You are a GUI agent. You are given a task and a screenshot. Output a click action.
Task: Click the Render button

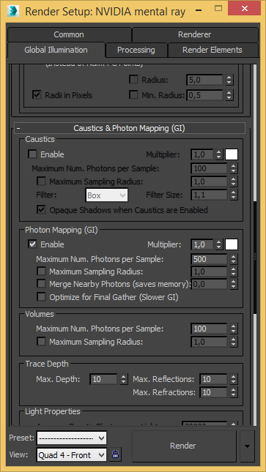coord(183,446)
